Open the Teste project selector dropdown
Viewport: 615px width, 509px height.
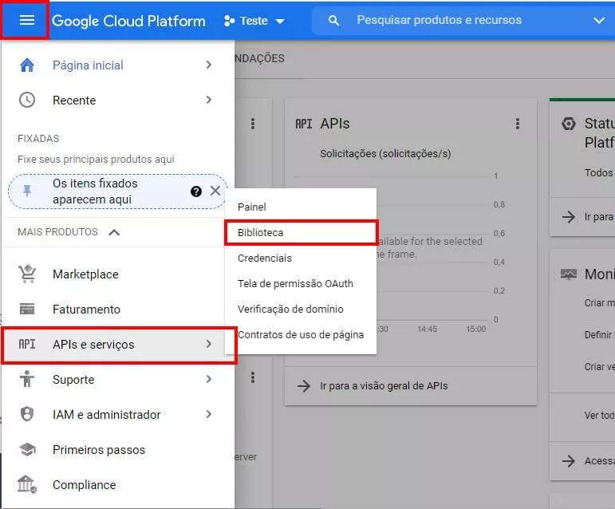point(254,21)
